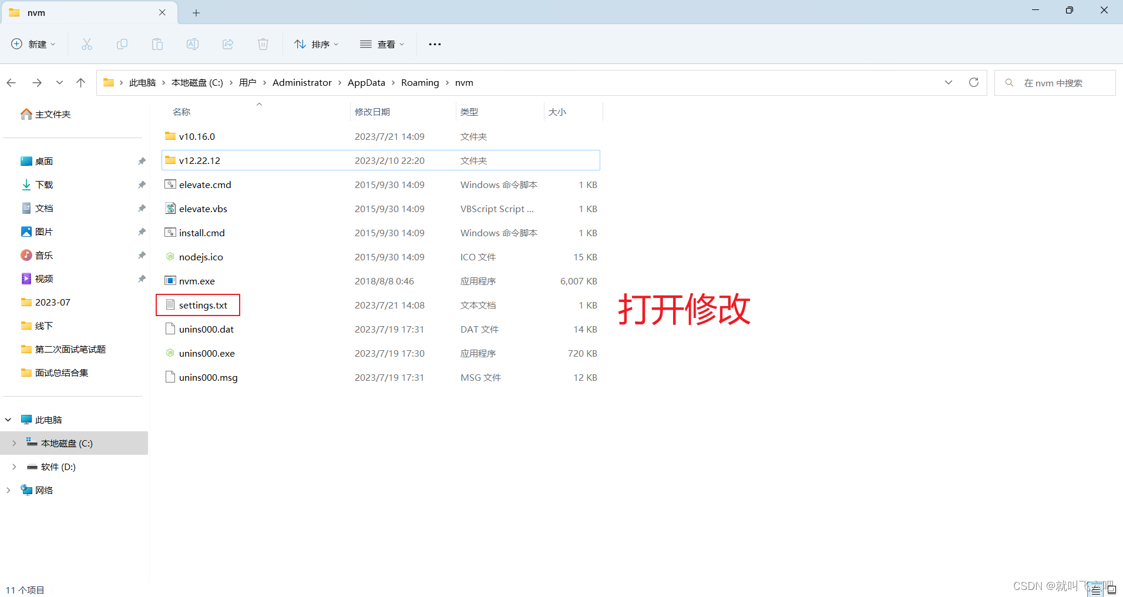Viewport: 1123px width, 597px height.
Task: Click the Rename icon in toolbar
Action: [193, 44]
